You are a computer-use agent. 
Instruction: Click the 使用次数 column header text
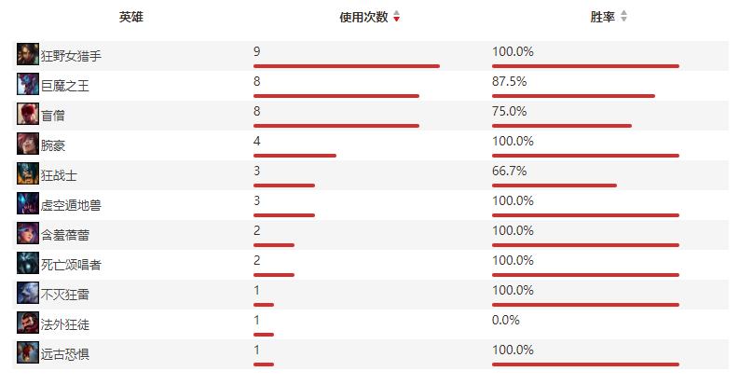pyautogui.click(x=363, y=17)
